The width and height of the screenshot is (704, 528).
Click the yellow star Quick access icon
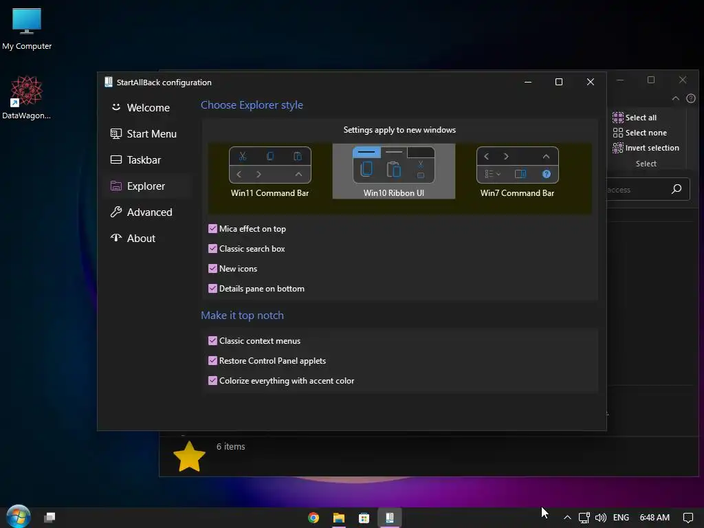coord(189,456)
